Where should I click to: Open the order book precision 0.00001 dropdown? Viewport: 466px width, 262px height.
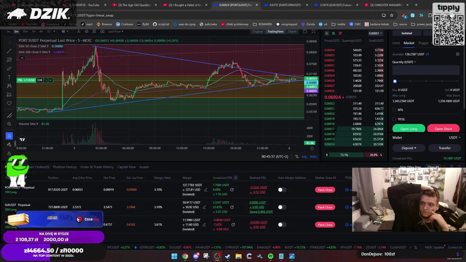point(375,33)
